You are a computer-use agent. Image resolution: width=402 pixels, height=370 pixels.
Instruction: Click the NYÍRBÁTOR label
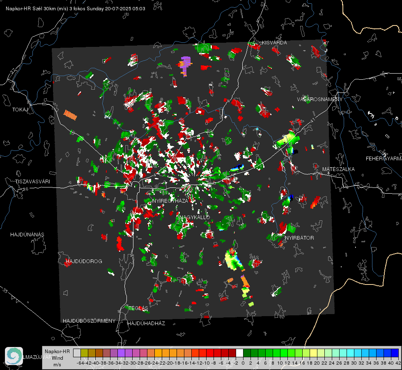[x=299, y=238]
